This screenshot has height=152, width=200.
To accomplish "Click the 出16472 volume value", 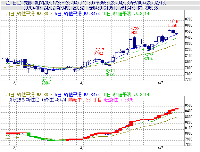I will click(128, 8).
